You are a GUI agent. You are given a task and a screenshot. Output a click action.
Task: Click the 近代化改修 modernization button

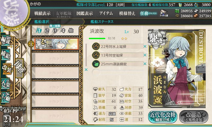(163, 117)
